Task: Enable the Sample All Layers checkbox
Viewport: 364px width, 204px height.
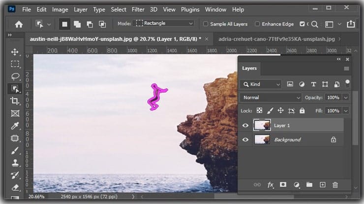Action: point(206,24)
